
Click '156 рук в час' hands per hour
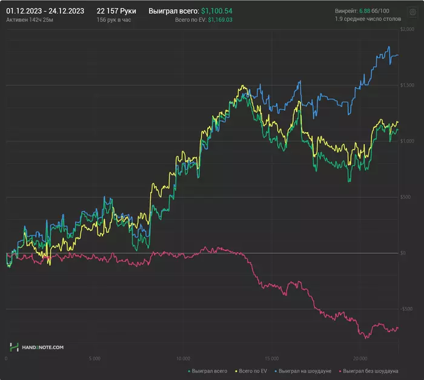click(114, 20)
